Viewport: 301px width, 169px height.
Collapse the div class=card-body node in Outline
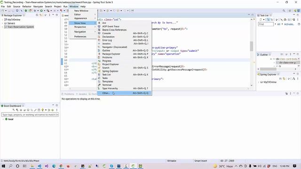pos(271,59)
